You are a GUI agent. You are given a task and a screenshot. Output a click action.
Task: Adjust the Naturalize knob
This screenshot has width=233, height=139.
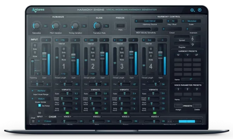click(x=36, y=26)
